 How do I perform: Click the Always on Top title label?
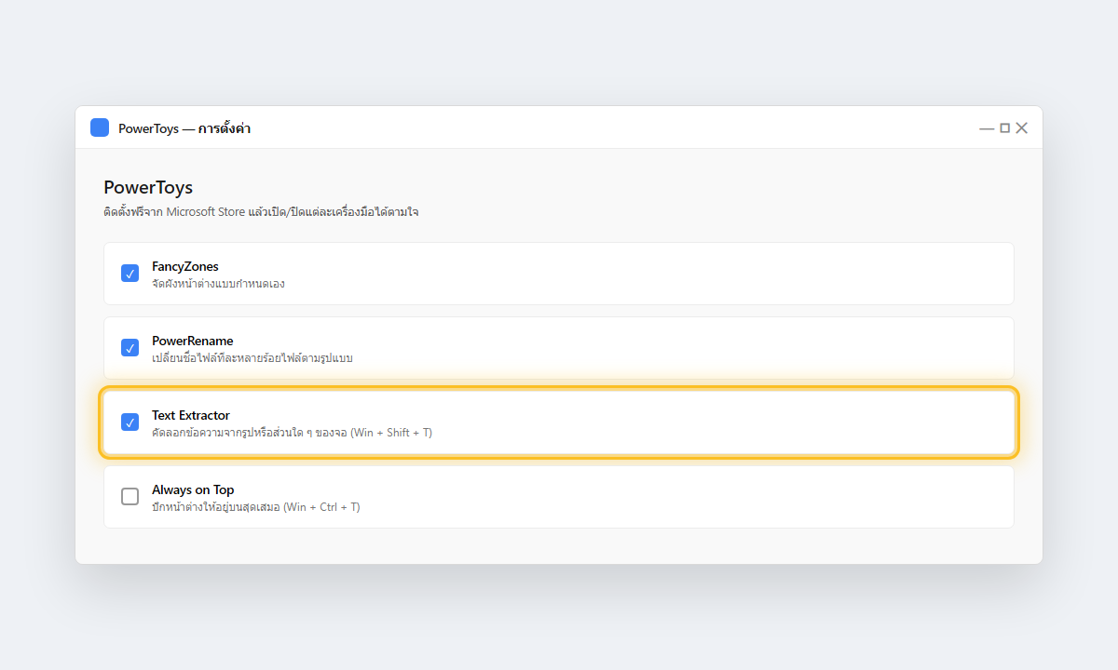(193, 489)
